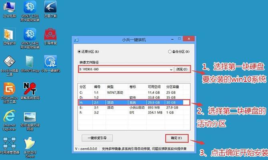
Task: Click the 小兵一键装机 window title icon
Action: coord(76,40)
